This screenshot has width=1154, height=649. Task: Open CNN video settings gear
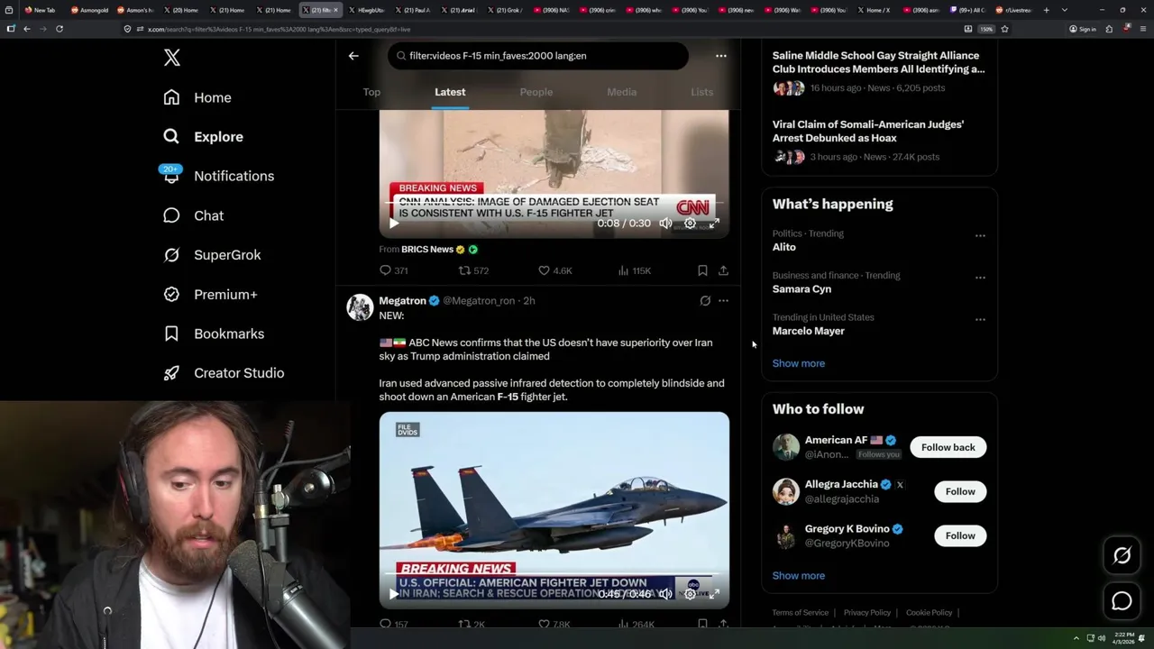pyautogui.click(x=690, y=224)
